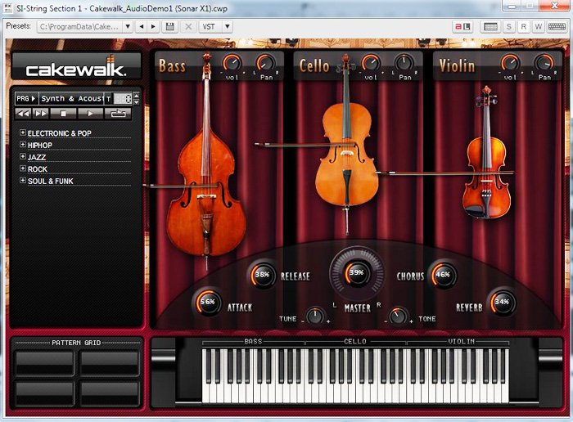Click the bottom-right pattern grid pad

[109, 393]
